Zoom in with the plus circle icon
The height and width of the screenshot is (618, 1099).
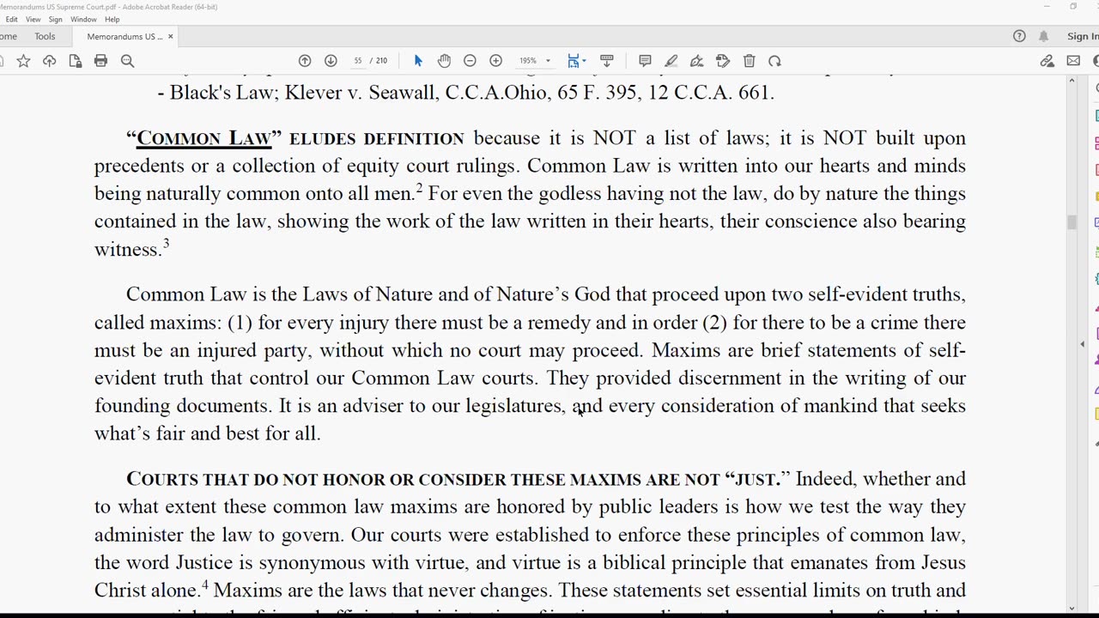click(x=495, y=61)
